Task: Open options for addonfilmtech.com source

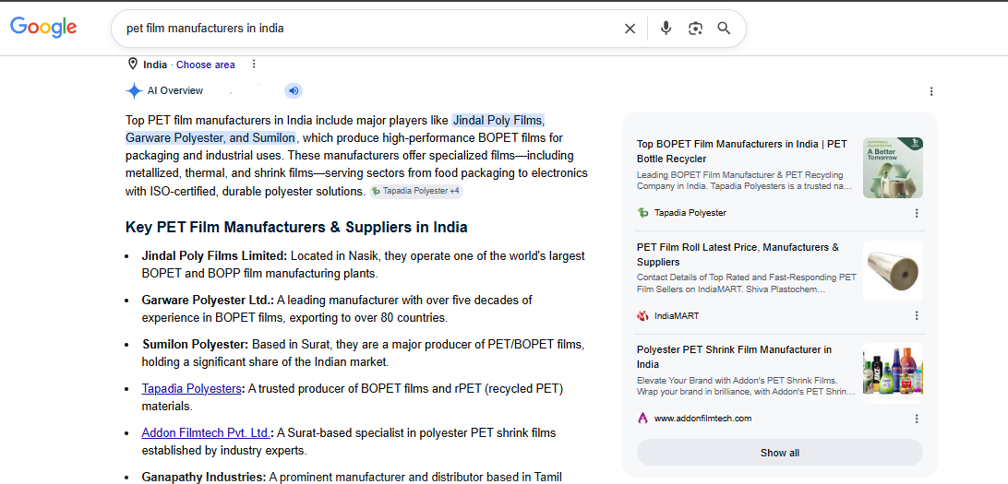Action: tap(917, 419)
